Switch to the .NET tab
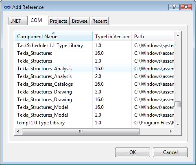Image resolution: width=196 pixels, height=165 pixels. pos(18,21)
